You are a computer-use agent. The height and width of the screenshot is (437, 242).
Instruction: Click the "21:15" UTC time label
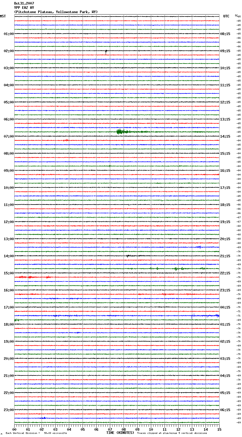click(x=225, y=256)
